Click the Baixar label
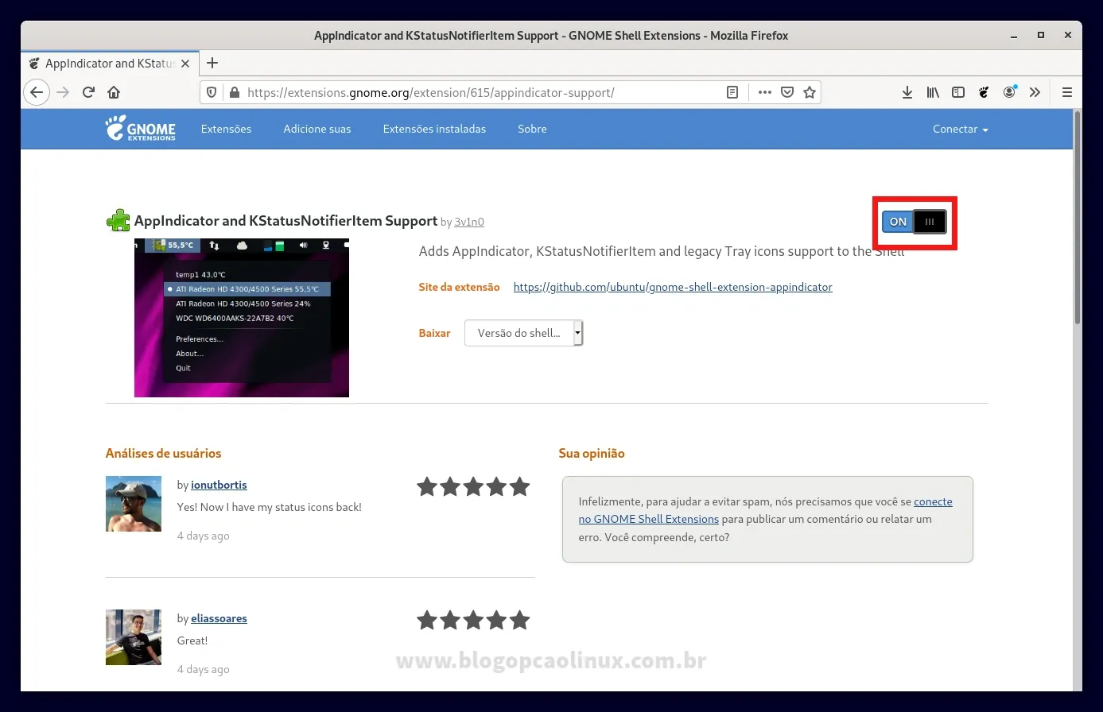 click(435, 333)
